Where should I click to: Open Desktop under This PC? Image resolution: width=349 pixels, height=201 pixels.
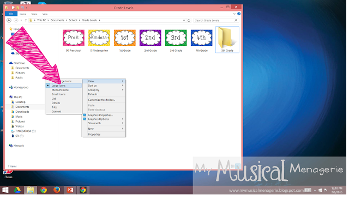[x=19, y=102]
